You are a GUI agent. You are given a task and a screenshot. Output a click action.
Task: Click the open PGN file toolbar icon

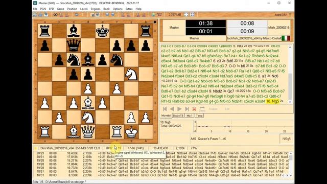tap(40, 15)
